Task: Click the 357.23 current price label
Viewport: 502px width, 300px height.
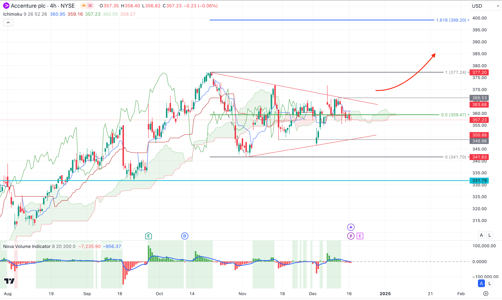Action: click(x=479, y=120)
